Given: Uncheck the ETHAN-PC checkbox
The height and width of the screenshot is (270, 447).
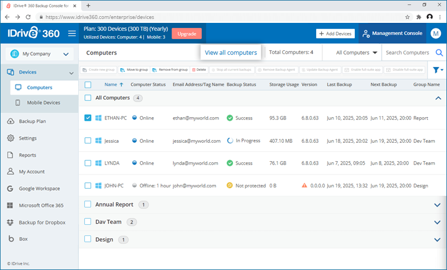Looking at the screenshot, I should pos(88,118).
